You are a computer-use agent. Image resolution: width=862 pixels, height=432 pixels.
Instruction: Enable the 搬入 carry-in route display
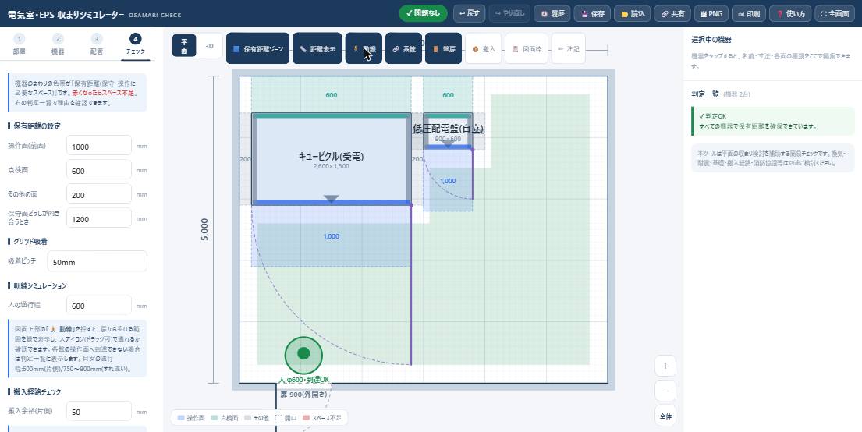(x=484, y=48)
